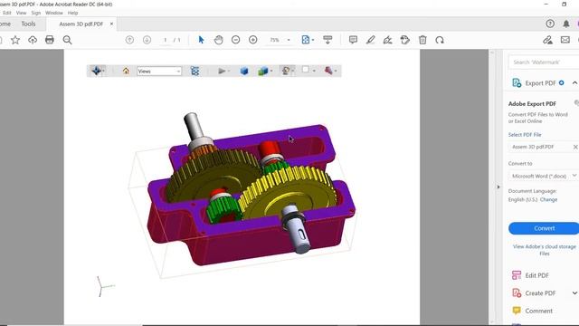The width and height of the screenshot is (579, 326).
Task: Click the Select PDF File link
Action: [525, 135]
